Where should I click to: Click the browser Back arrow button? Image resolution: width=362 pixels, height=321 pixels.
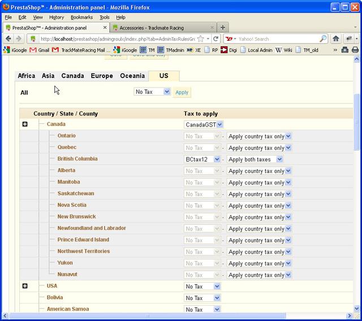8,38
